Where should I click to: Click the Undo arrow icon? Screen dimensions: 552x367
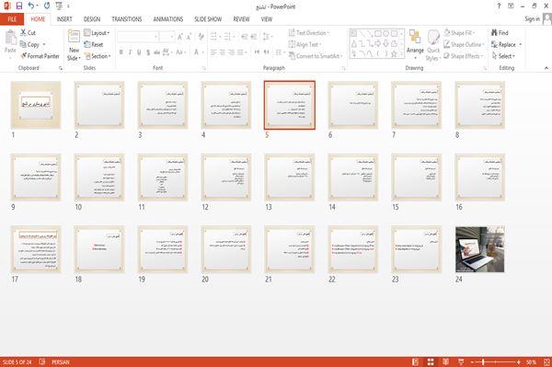[x=31, y=6]
